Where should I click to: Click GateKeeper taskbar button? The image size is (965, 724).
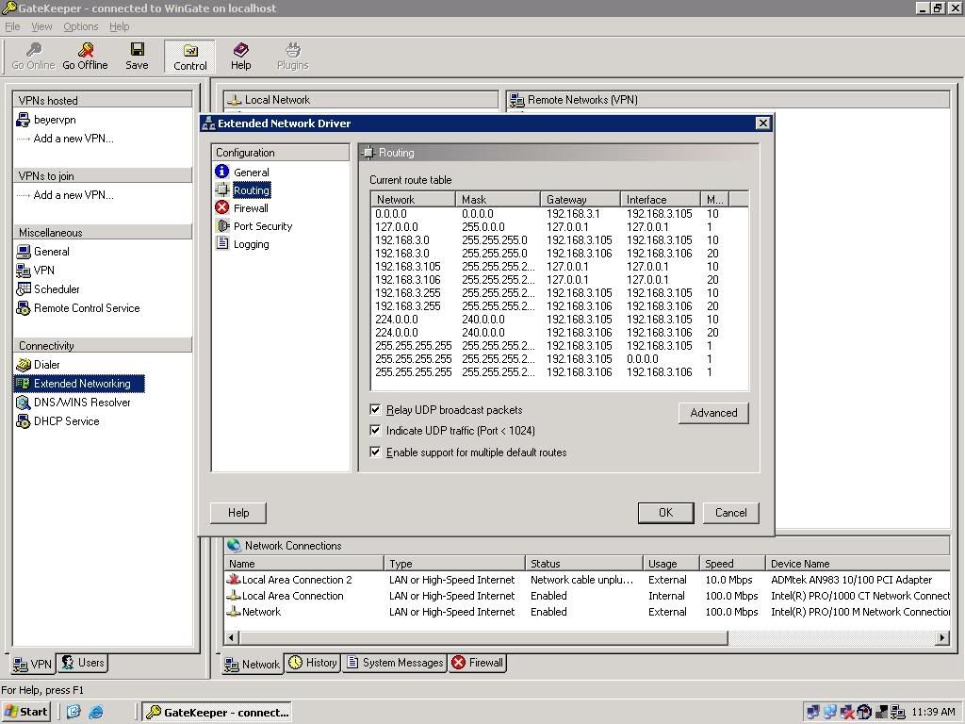coord(217,713)
